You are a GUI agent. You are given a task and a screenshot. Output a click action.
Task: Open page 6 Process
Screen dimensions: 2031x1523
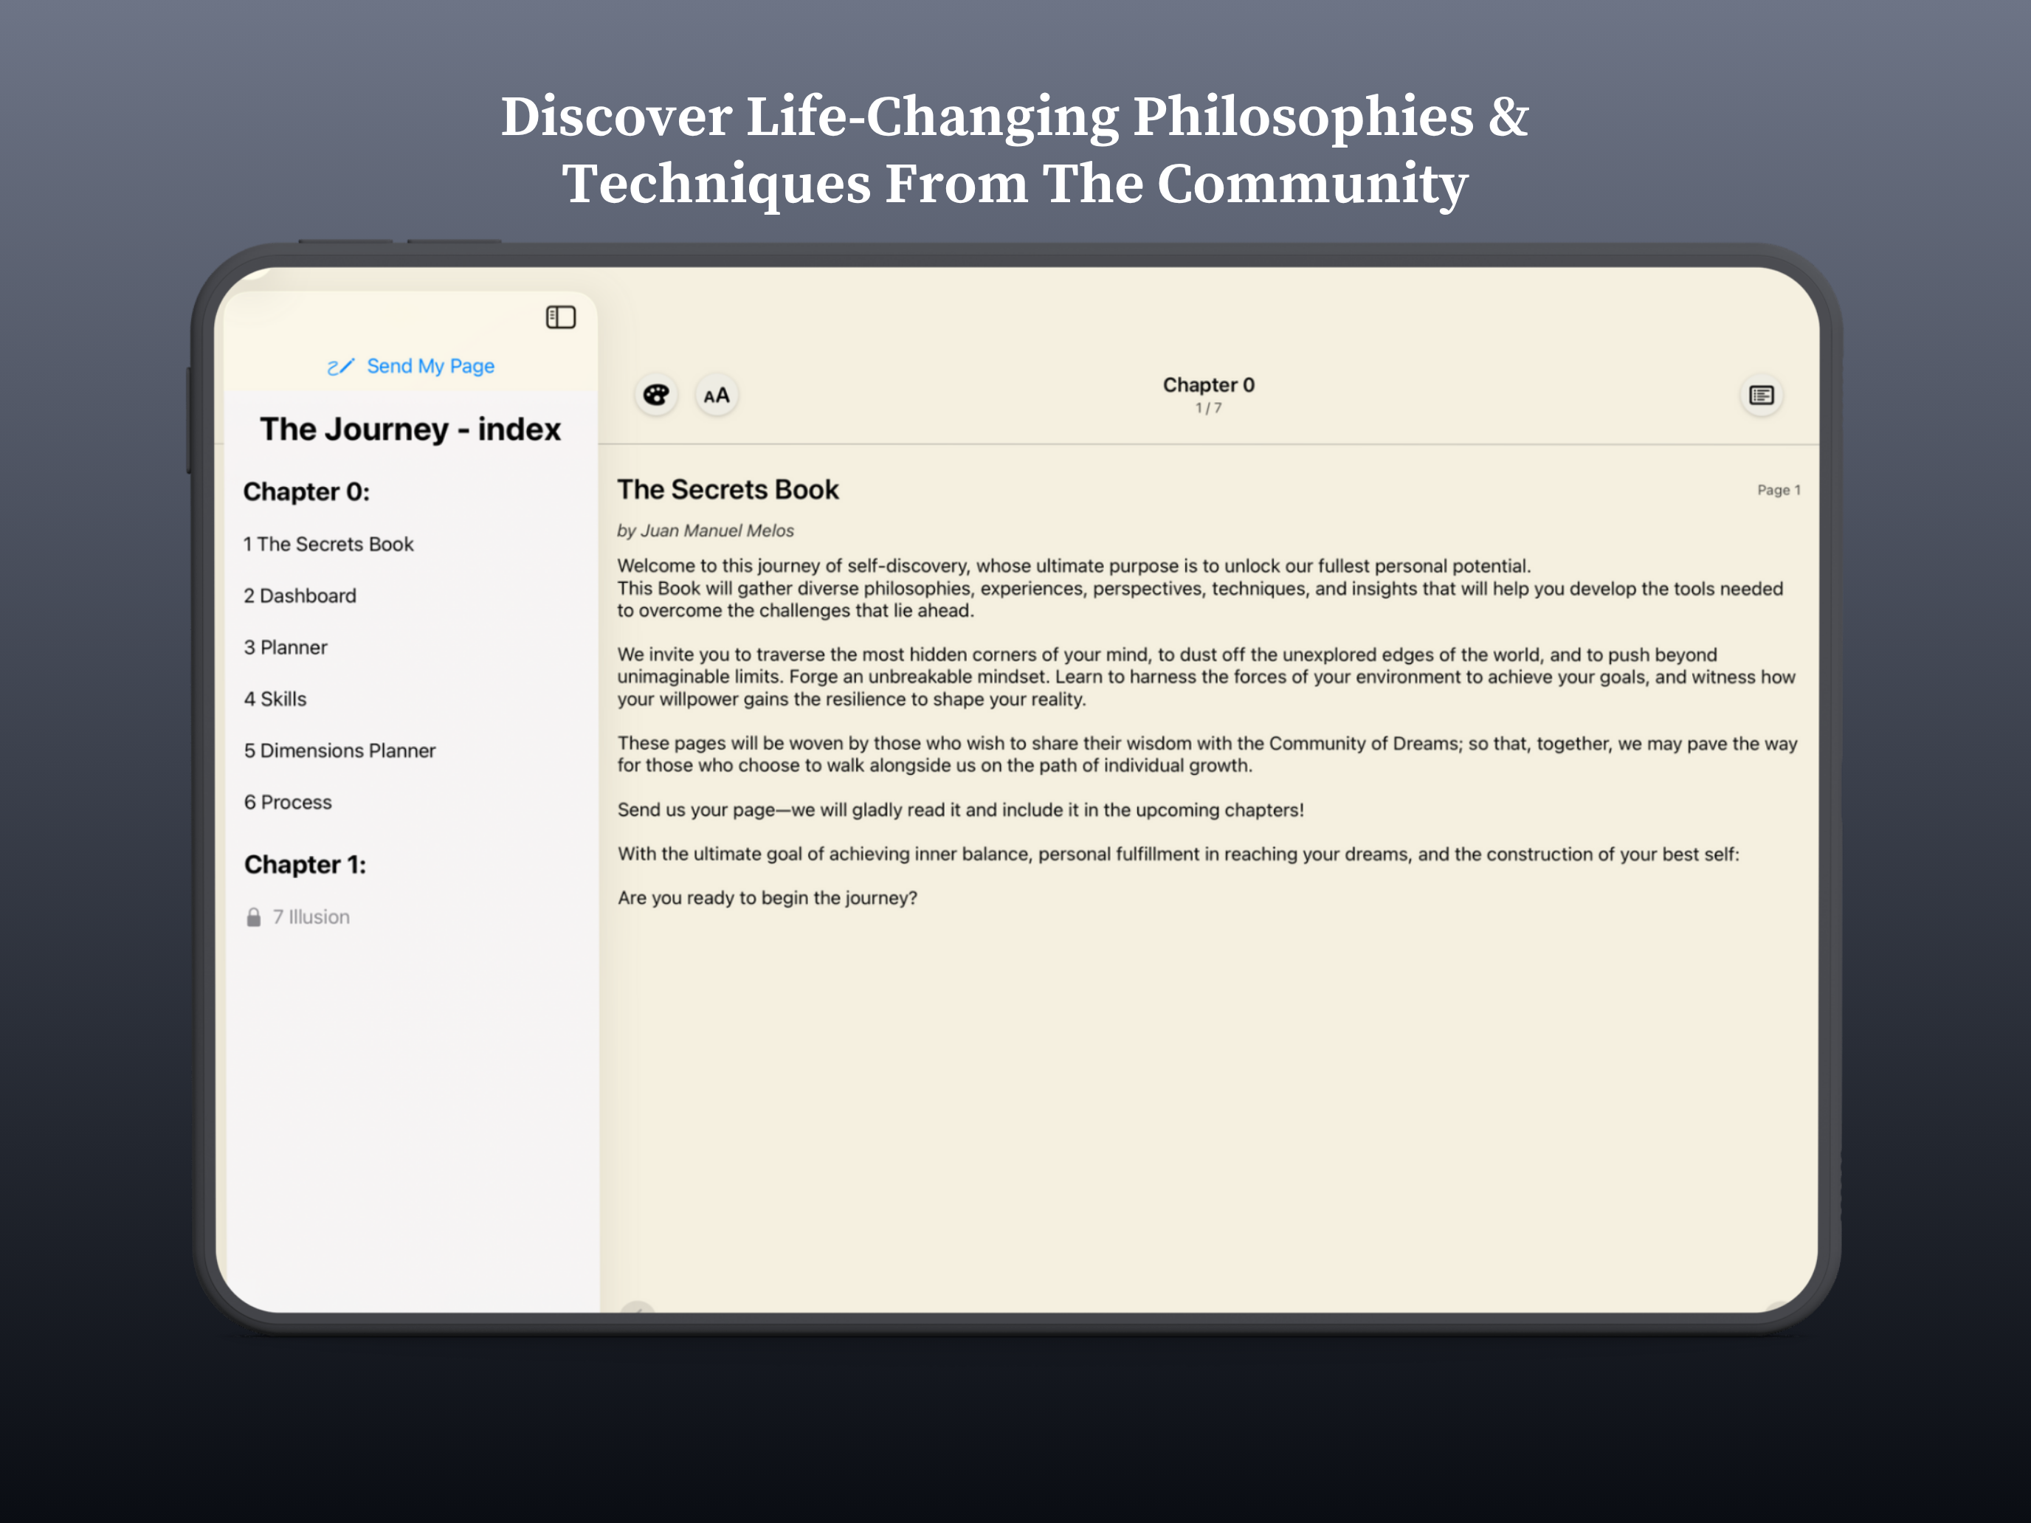[289, 802]
